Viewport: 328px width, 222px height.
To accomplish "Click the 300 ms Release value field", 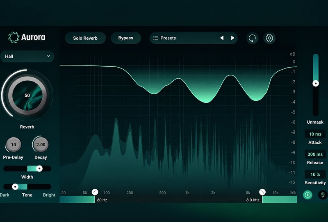I will coord(315,154).
